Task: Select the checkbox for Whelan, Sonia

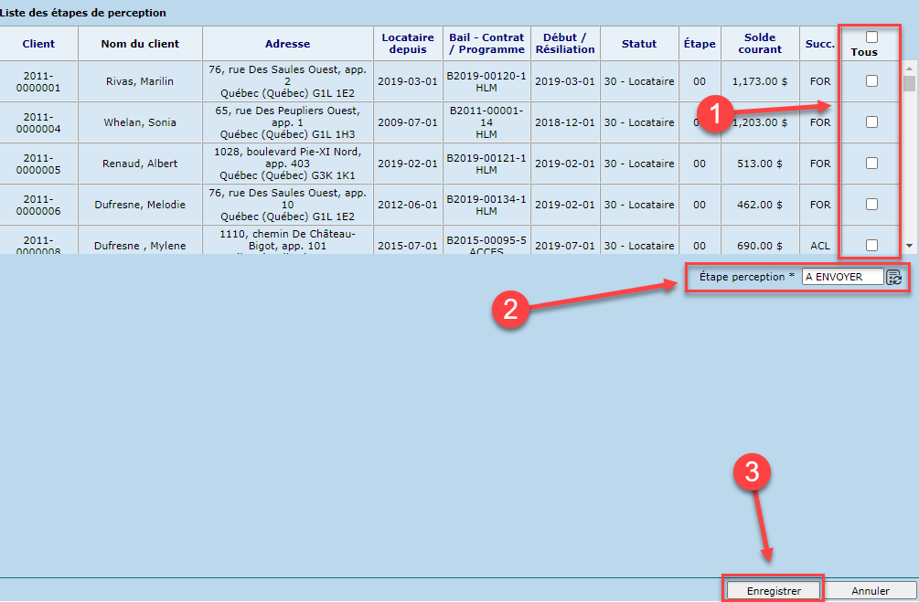Action: coord(871,122)
